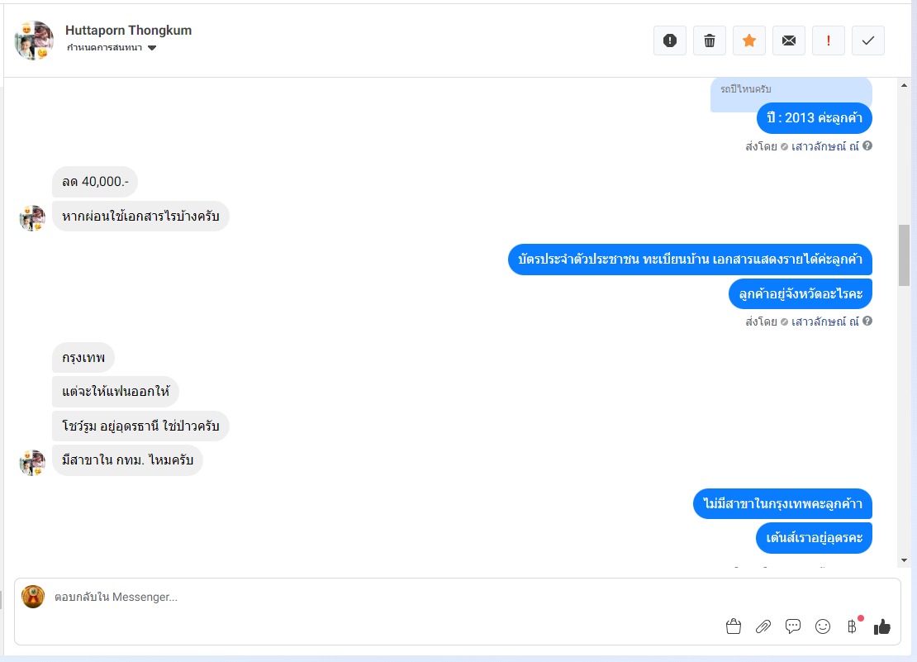Open the customer's header profile picture
Viewport: 917px width, 662px height.
coord(33,40)
